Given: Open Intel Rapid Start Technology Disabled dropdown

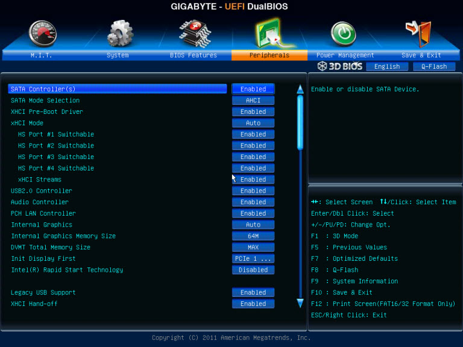Looking at the screenshot, I should point(253,270).
